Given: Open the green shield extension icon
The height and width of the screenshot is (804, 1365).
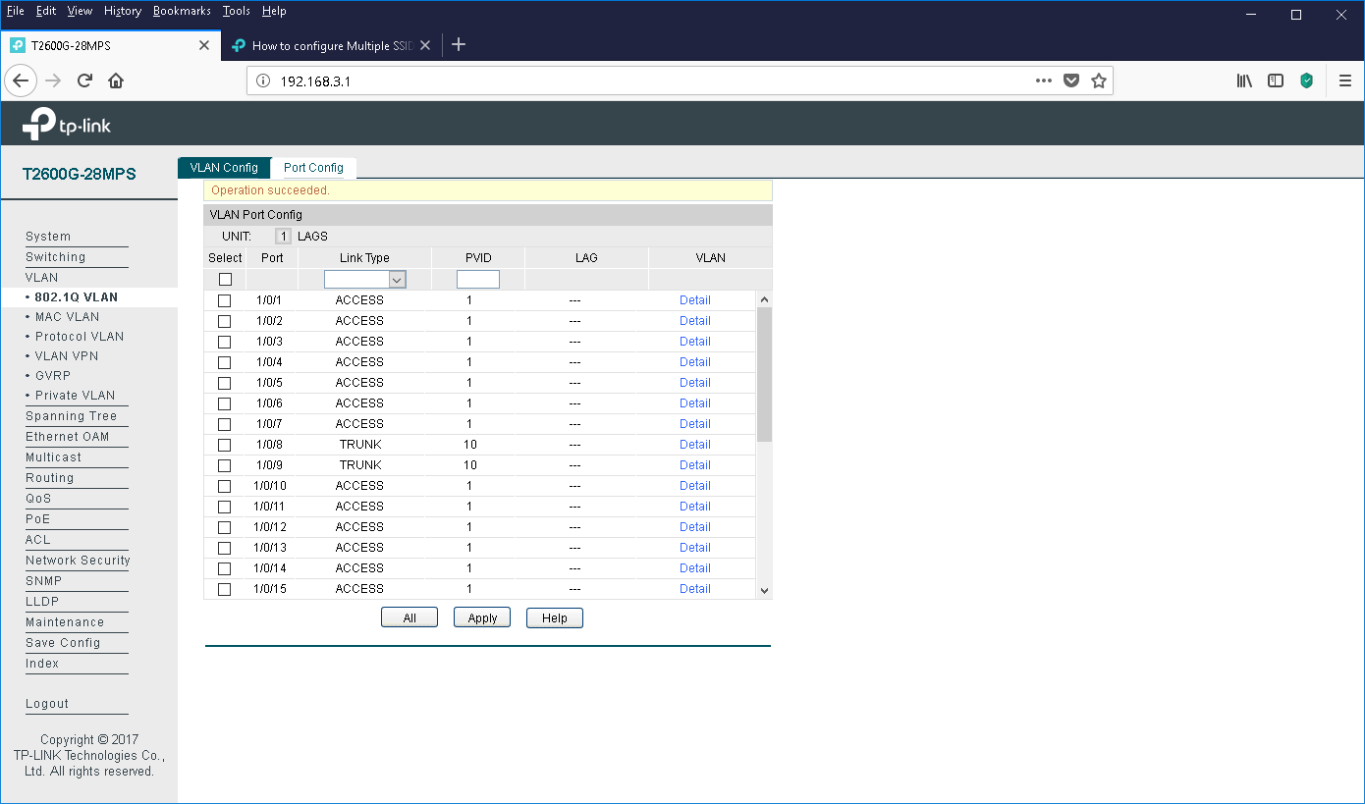Looking at the screenshot, I should [x=1307, y=80].
